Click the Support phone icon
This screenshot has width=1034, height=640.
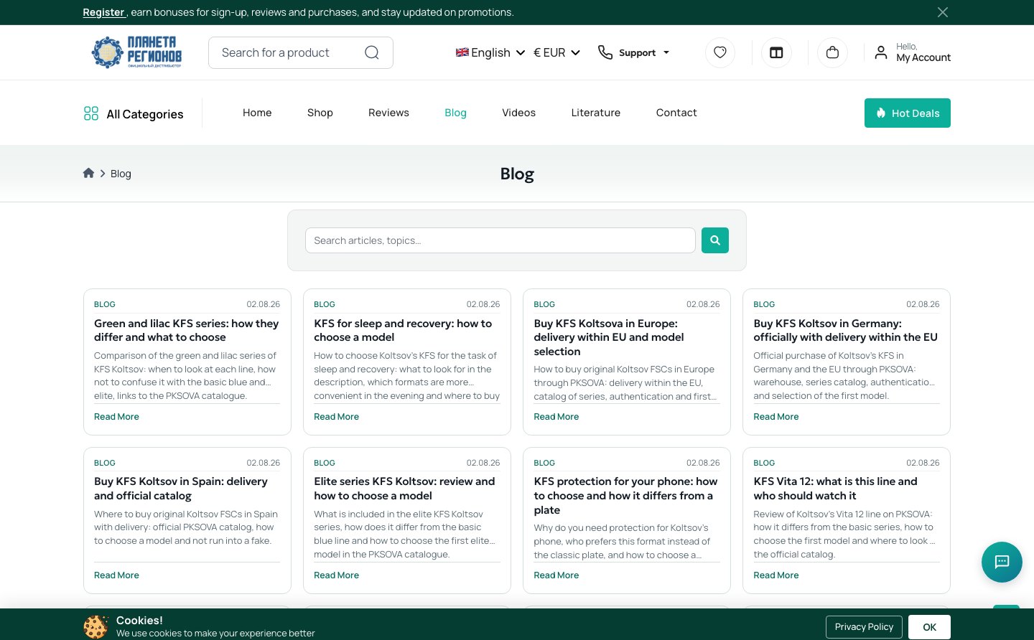605,52
